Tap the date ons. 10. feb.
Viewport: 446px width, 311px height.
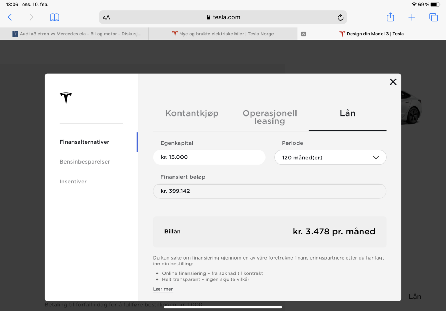point(35,5)
